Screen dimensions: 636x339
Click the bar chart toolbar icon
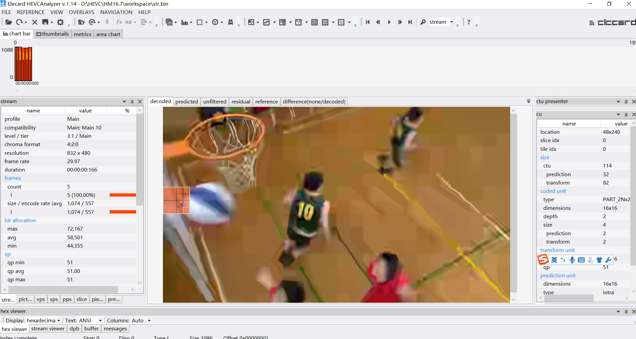[185, 22]
